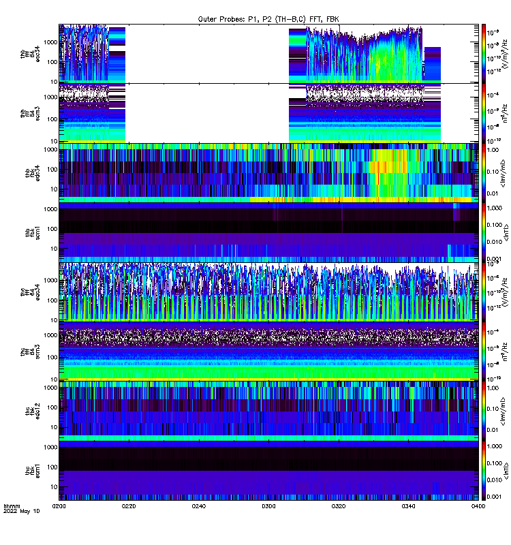Click the color bar beside thc eac34 FFT panel
The image size is (511, 545).
point(484,292)
